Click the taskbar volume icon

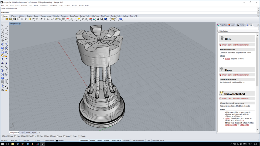tap(241, 144)
